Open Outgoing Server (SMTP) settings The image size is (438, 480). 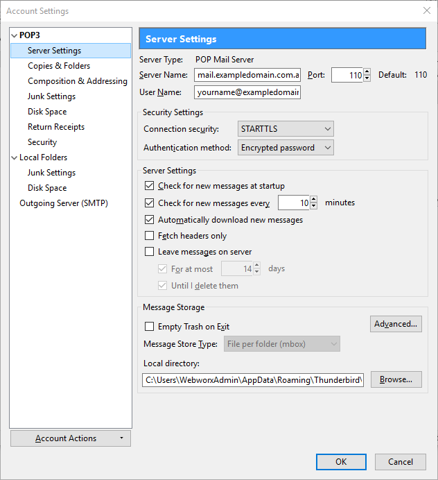64,203
